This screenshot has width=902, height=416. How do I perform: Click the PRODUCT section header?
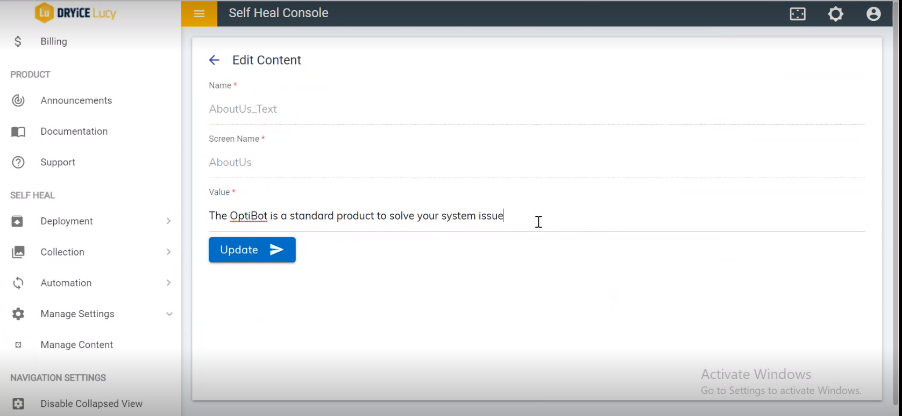pyautogui.click(x=30, y=75)
